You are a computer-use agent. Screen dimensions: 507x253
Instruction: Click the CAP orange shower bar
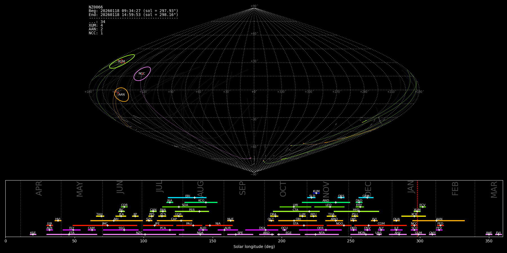click(175, 221)
